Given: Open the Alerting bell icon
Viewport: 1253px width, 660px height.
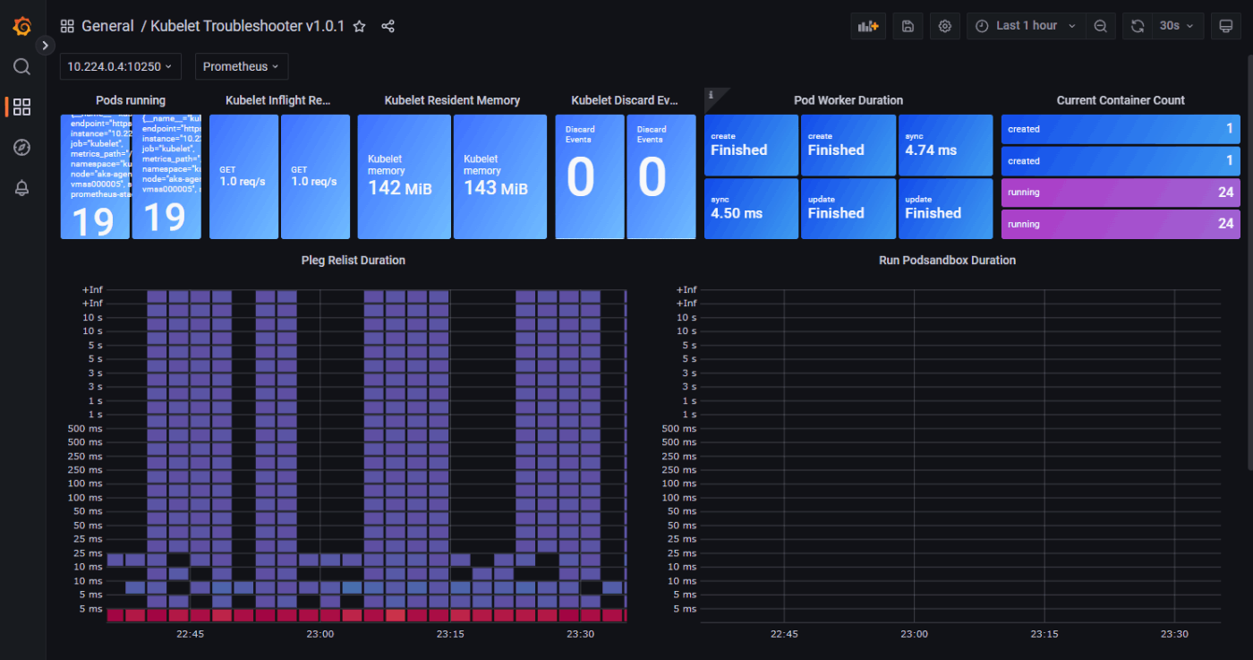Looking at the screenshot, I should tap(22, 188).
